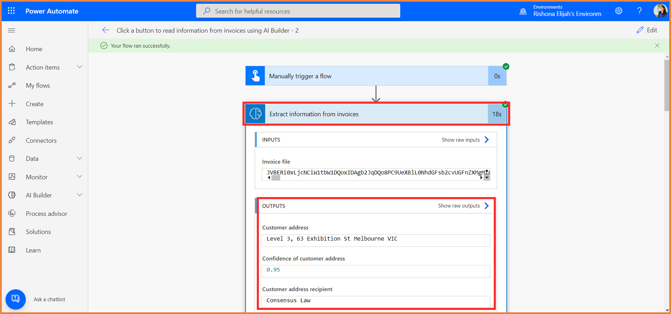Show raw outputs of the invoices step
Image resolution: width=671 pixels, height=314 pixels.
(x=462, y=206)
